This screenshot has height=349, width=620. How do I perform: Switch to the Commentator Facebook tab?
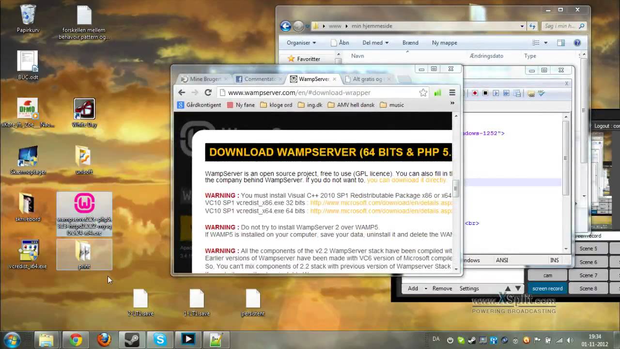tap(259, 79)
